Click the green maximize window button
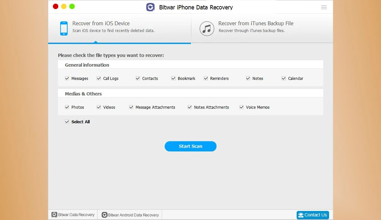This screenshot has height=220, width=381. coord(72,6)
